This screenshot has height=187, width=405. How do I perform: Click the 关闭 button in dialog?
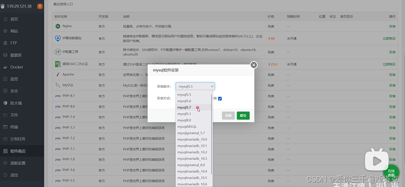(228, 116)
